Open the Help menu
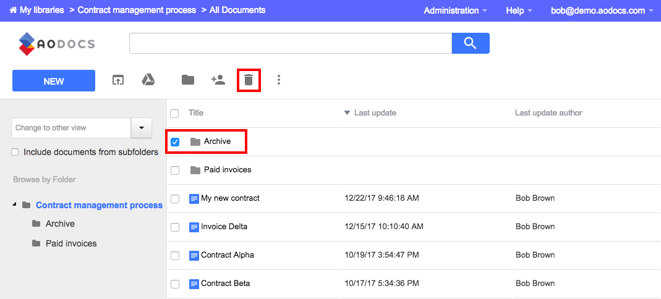This screenshot has width=661, height=299. point(519,11)
